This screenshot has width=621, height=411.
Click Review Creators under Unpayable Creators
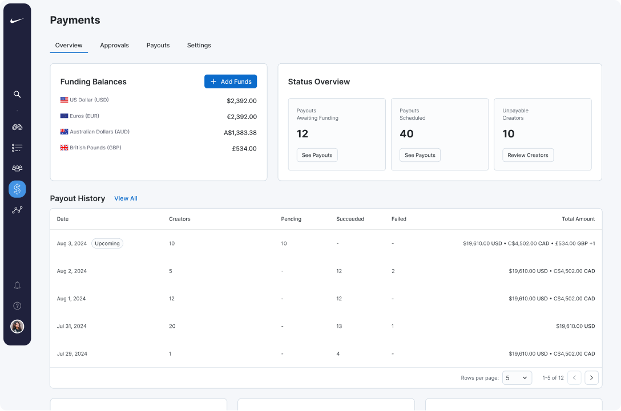[x=527, y=154]
